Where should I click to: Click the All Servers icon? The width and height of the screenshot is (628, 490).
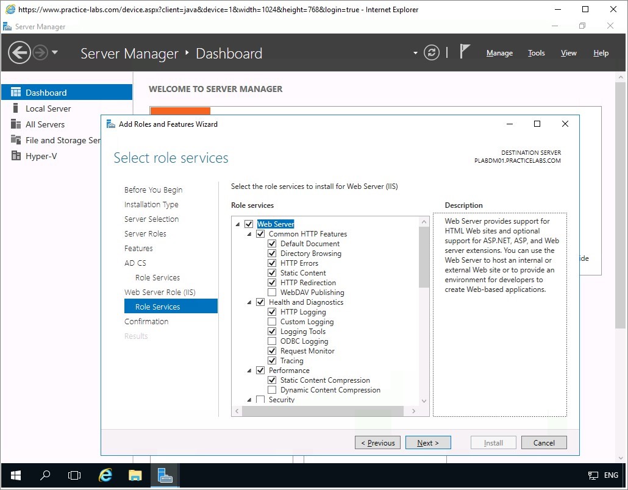16,124
